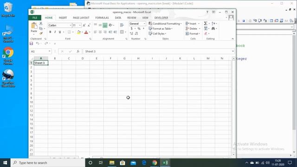Click the Clear eraser icon

(x=206, y=34)
